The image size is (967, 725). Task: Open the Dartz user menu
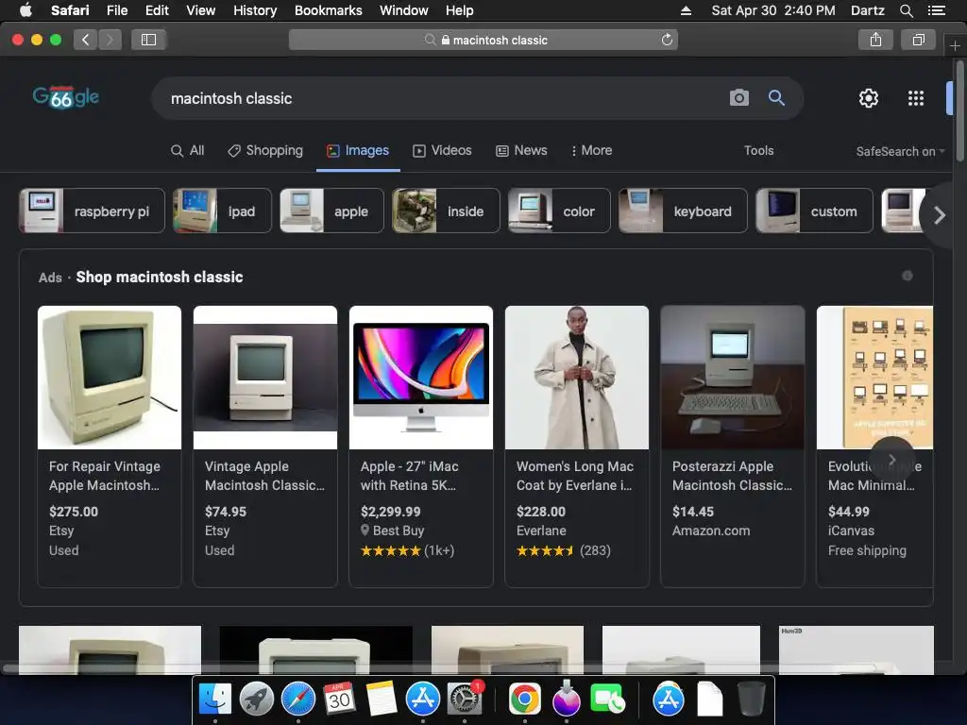click(x=867, y=10)
